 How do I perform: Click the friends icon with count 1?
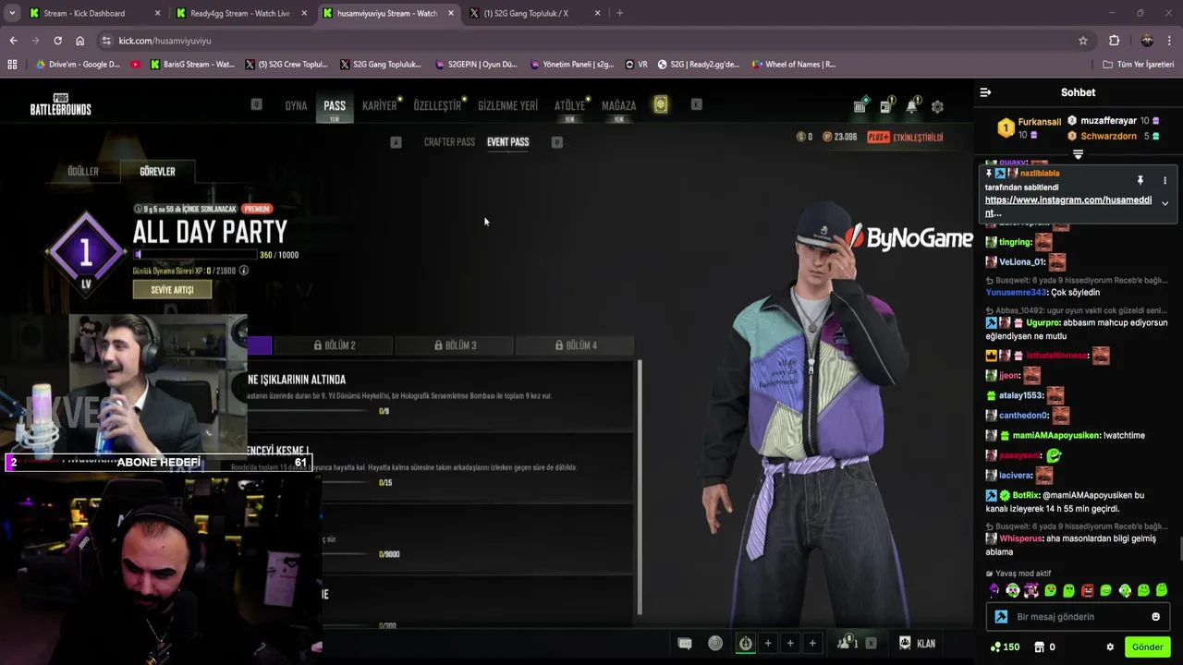(x=848, y=643)
